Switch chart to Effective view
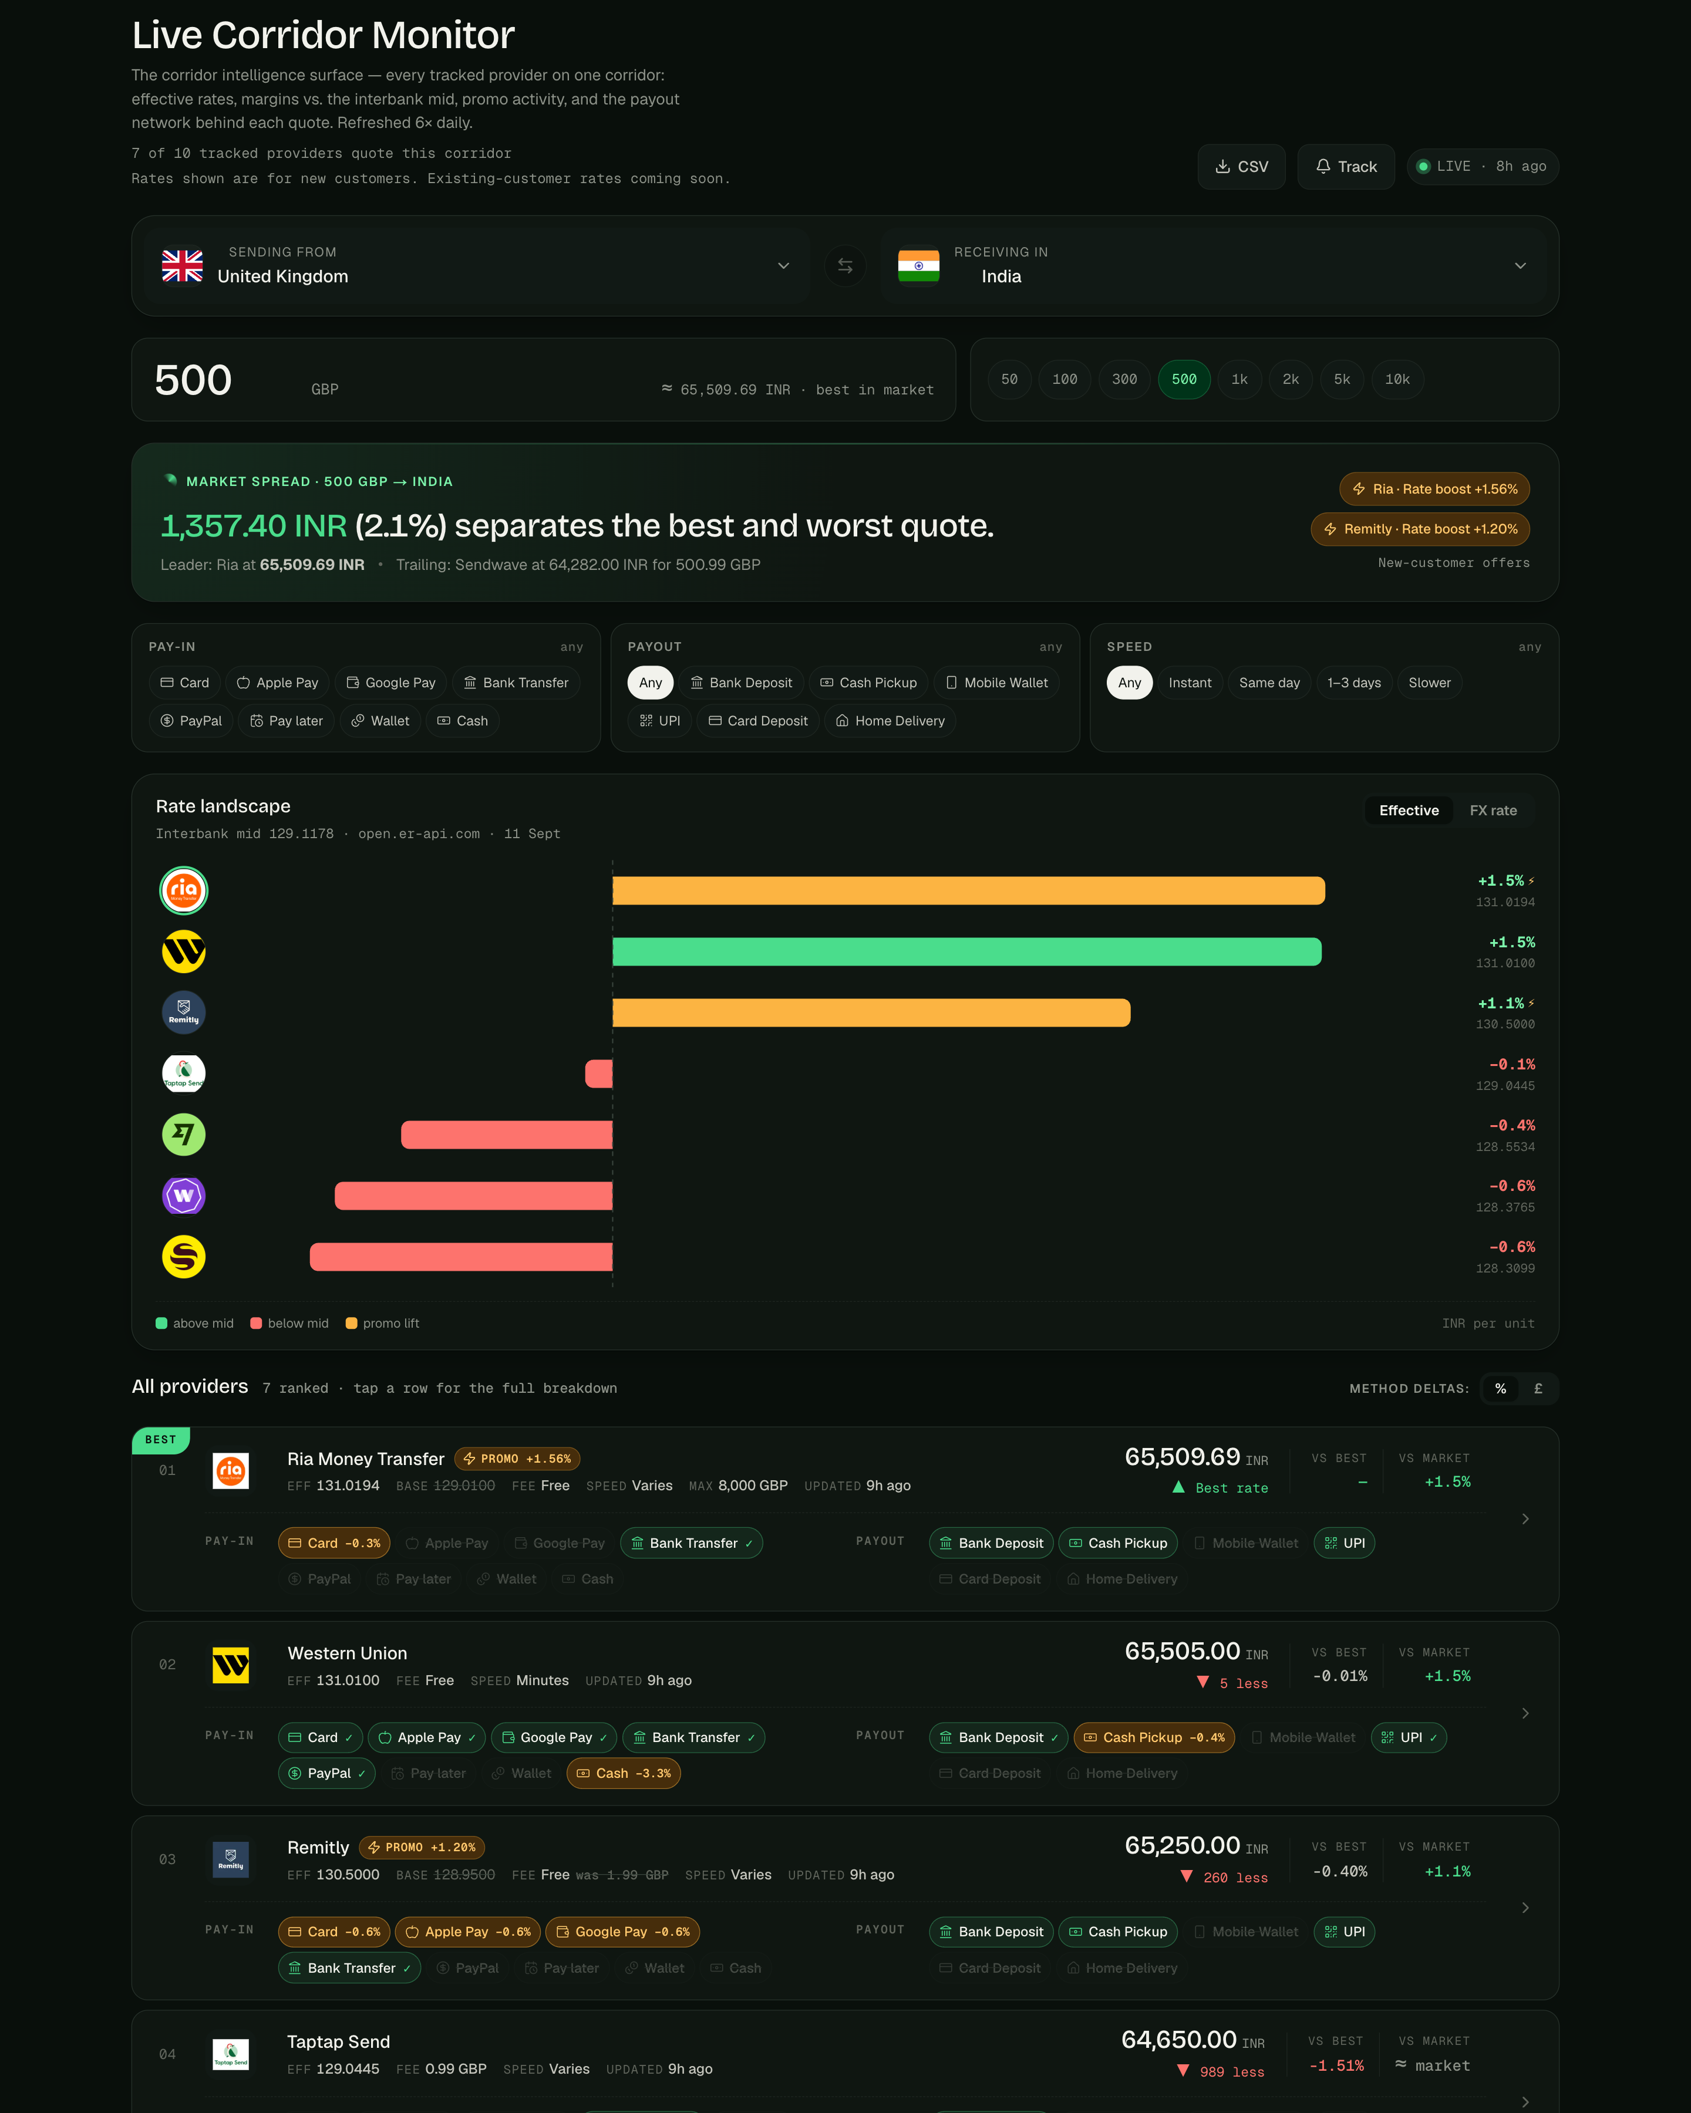Viewport: 1691px width, 2113px height. tap(1409, 811)
